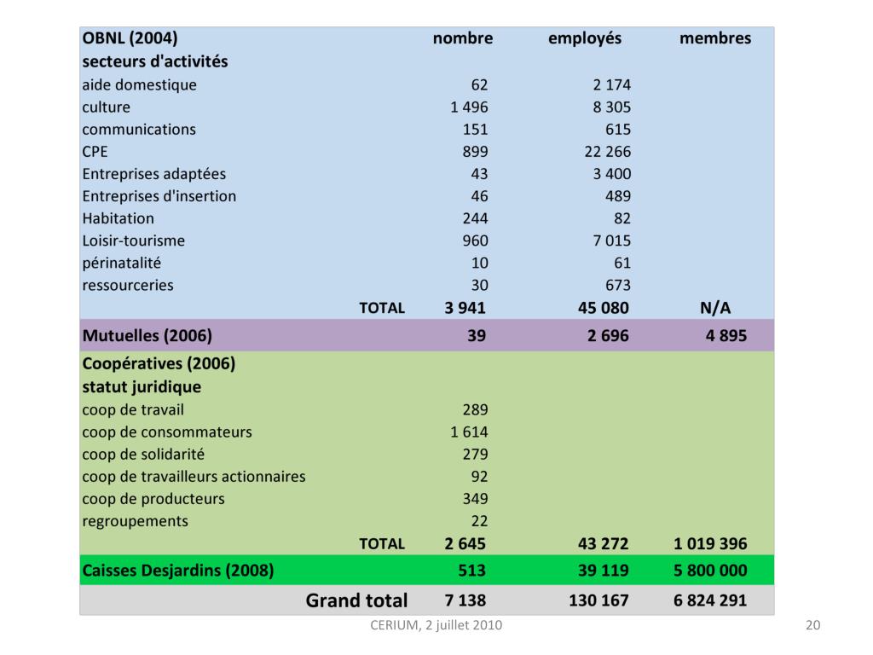Screen dimensions: 873x655
Task: Select 'coop de solidarité' row label
Action: (x=143, y=455)
